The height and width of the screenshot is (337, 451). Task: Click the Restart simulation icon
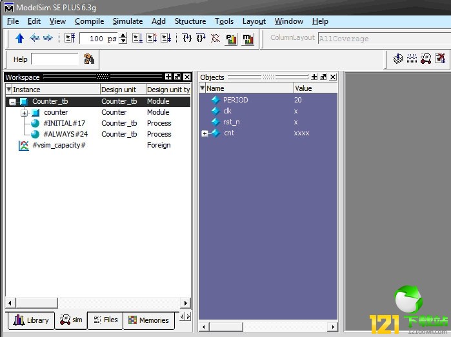pyautogui.click(x=70, y=38)
